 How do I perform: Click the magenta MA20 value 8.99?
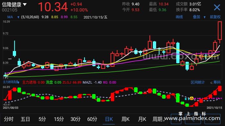point(64,17)
